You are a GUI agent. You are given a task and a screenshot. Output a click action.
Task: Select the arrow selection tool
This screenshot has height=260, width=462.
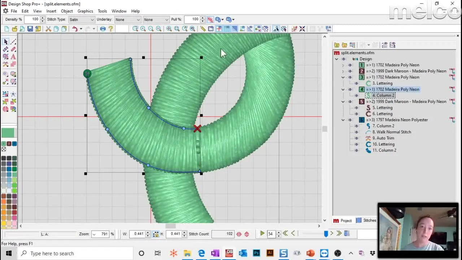5,42
